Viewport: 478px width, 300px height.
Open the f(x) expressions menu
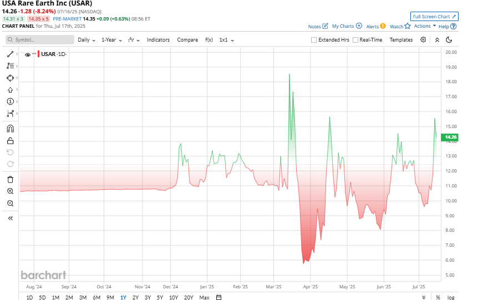coord(209,40)
